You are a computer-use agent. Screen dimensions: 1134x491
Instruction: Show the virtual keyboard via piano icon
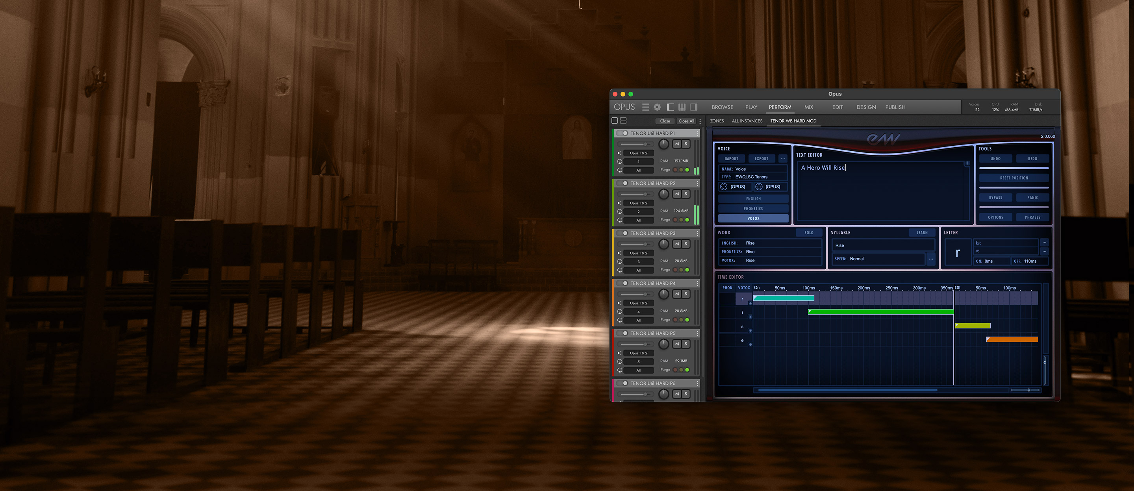682,107
